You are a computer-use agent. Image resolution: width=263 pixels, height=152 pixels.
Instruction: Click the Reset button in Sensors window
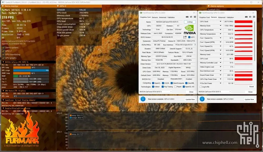(x=251, y=87)
